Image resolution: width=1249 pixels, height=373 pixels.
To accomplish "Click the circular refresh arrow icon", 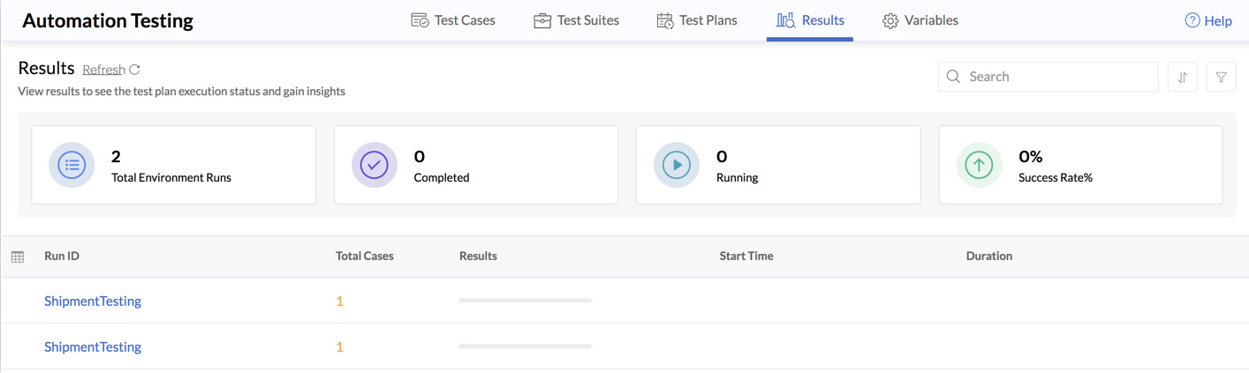I will tap(135, 70).
